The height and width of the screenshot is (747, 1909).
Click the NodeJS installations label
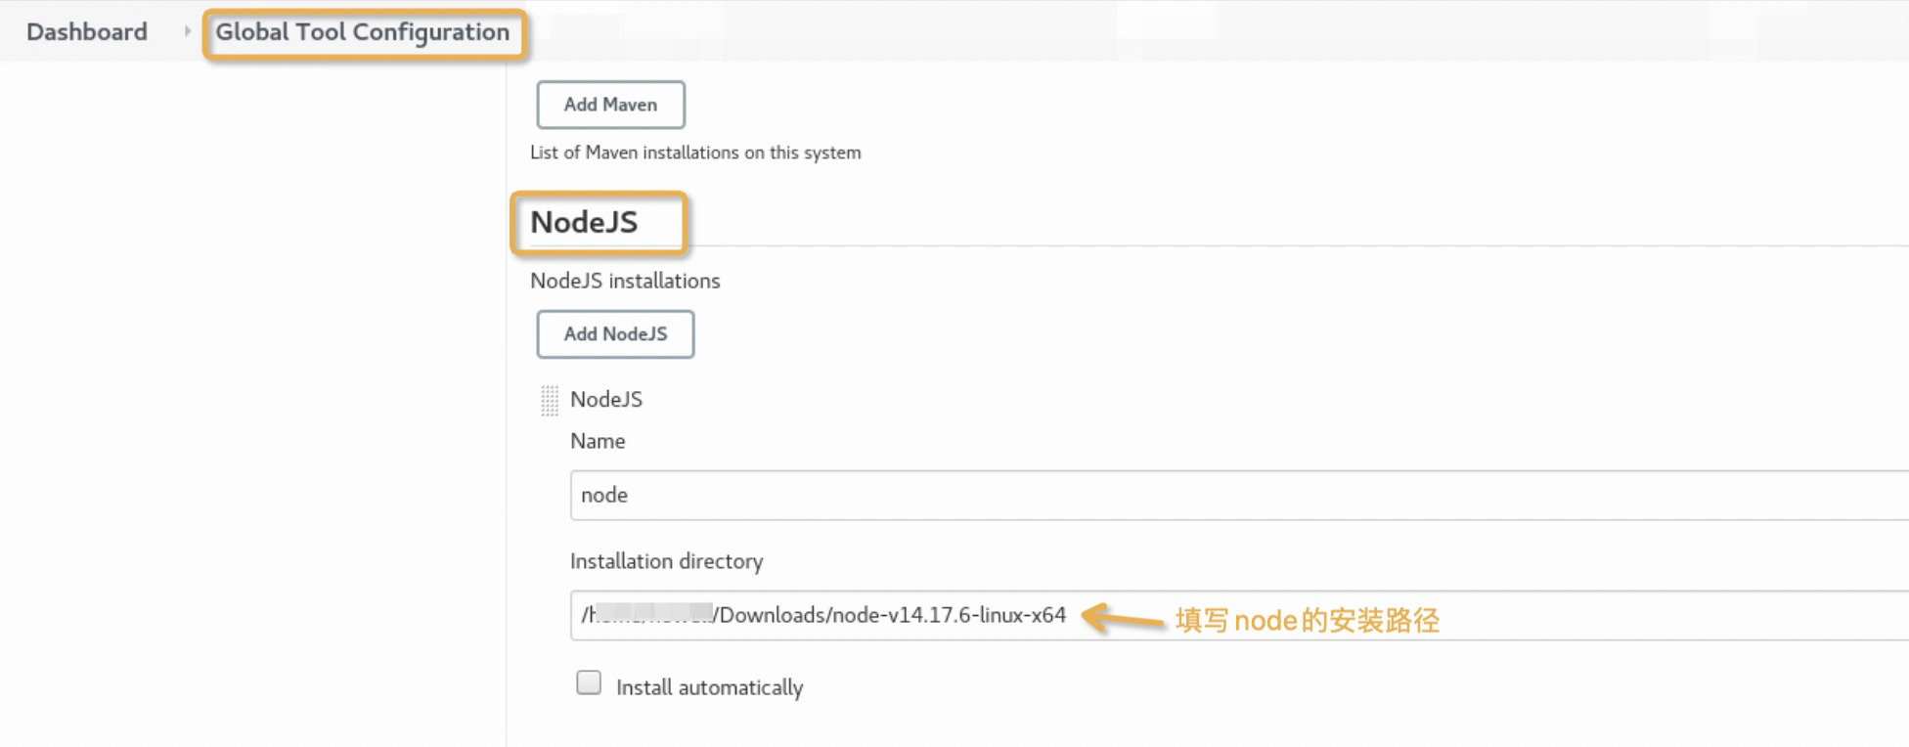(625, 281)
